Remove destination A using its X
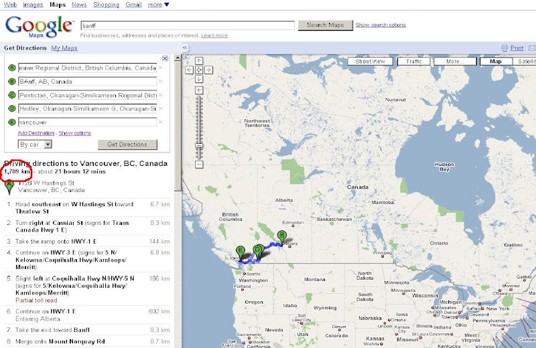536x348 pixels. pyautogui.click(x=160, y=68)
